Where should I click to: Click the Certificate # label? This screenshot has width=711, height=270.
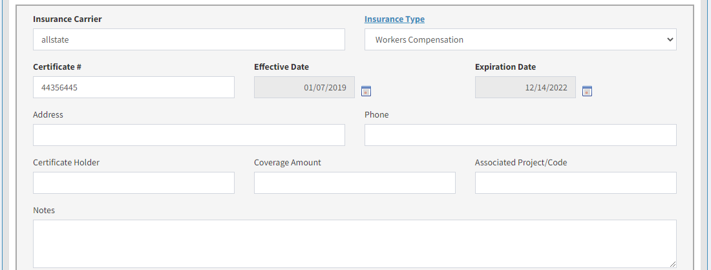point(57,67)
